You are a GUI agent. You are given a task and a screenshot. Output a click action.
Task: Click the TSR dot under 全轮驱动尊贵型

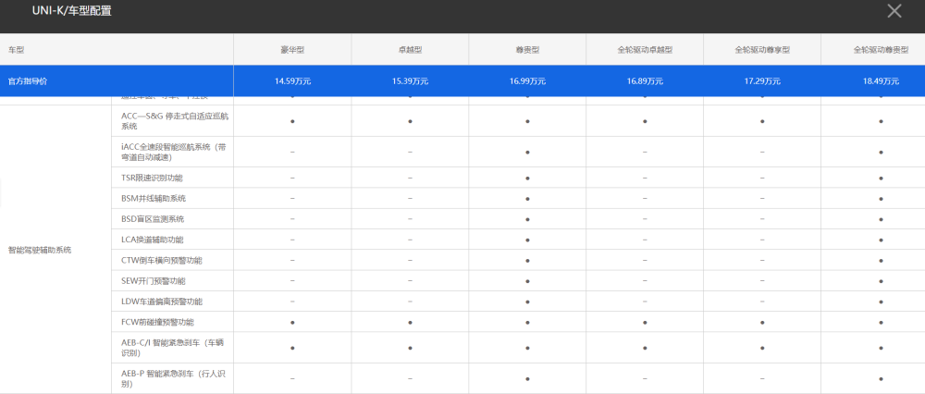point(881,178)
